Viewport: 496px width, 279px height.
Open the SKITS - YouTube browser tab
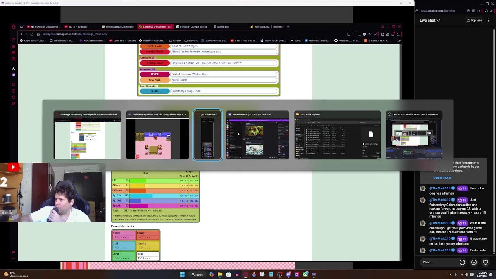[x=76, y=27]
